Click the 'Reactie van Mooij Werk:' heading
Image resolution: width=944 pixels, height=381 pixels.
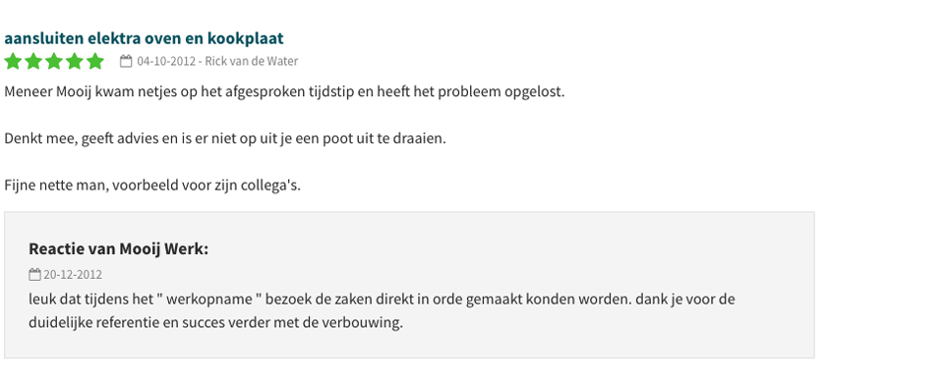pyautogui.click(x=119, y=248)
